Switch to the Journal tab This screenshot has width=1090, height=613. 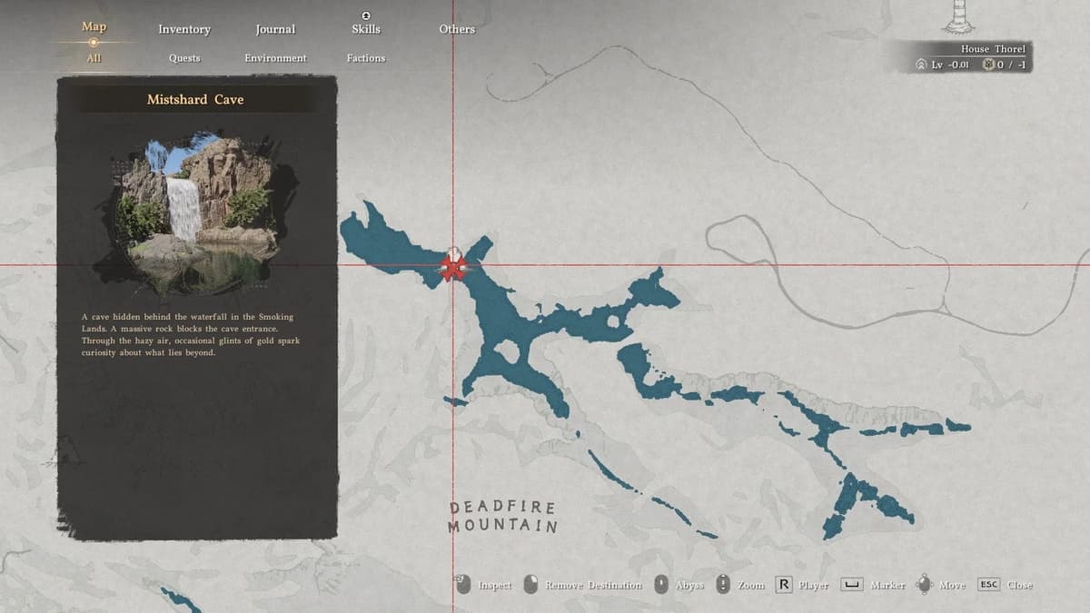(275, 29)
